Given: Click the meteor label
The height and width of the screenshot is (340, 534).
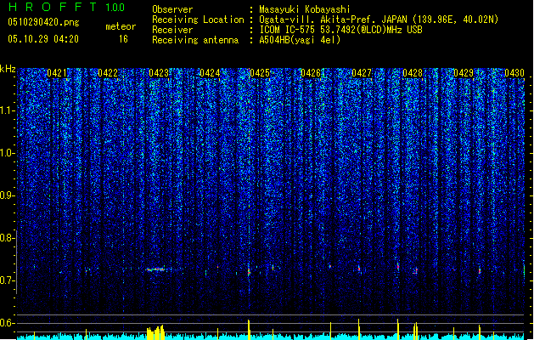Looking at the screenshot, I should point(121,26).
